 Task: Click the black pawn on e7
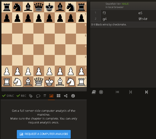point(49,18)
